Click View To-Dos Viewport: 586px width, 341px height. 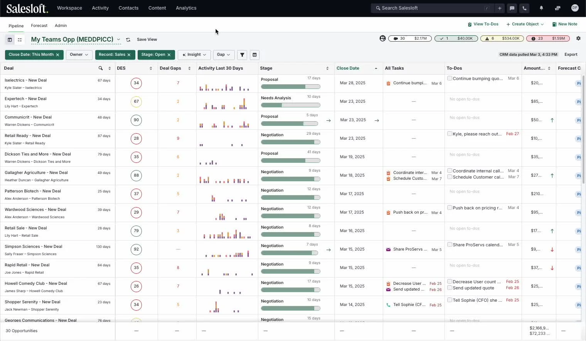[483, 24]
